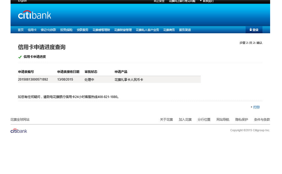This screenshot has width=282, height=174.
Task: Open the 借记卡|存款 menu
Action: 48,30
